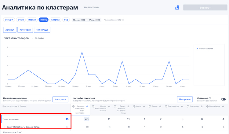Screen dimensions: 229x134
Task: Click the Экспорт button
Action: tap(205, 8)
